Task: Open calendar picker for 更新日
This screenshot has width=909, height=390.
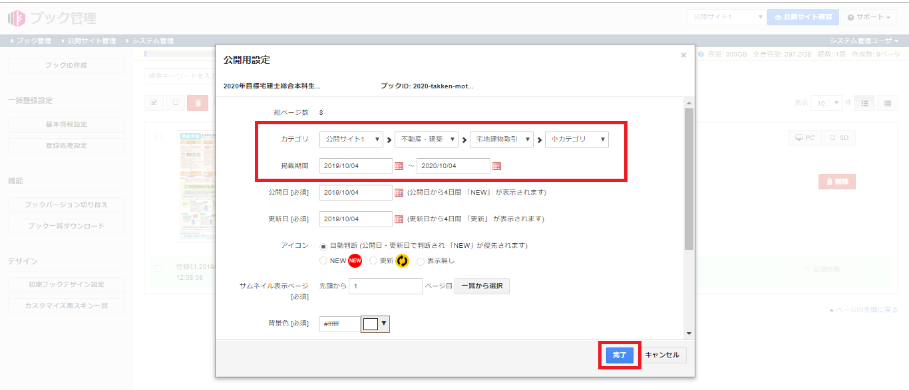Action: point(399,219)
